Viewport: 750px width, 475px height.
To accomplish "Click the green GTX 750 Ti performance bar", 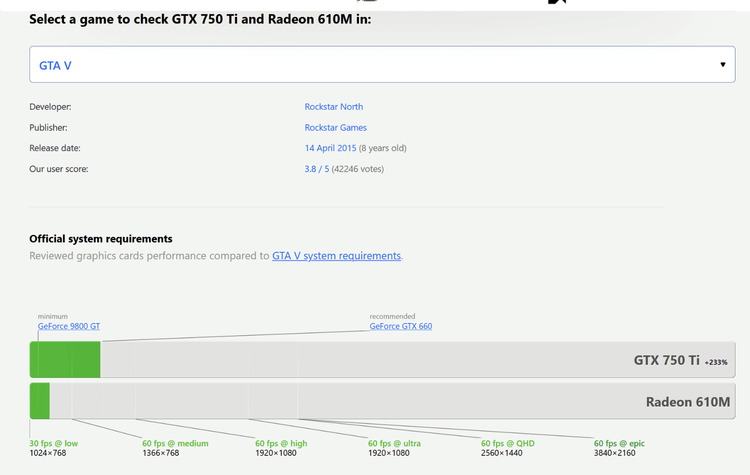I will pyautogui.click(x=65, y=360).
